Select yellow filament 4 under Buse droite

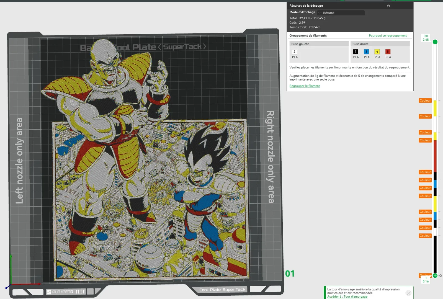tap(377, 52)
